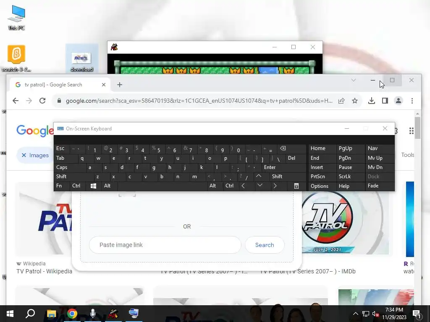This screenshot has width=430, height=322.
Task: Click Chrome page vertical scrollbar thumb
Action: click(417, 128)
